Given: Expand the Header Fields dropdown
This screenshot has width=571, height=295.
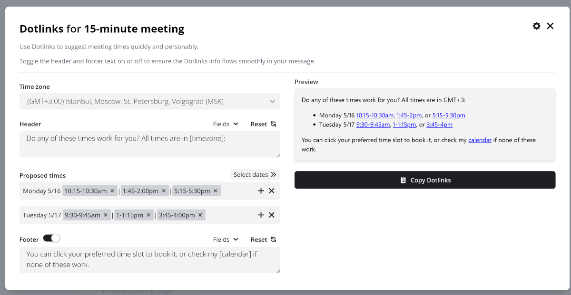Looking at the screenshot, I should coord(226,124).
